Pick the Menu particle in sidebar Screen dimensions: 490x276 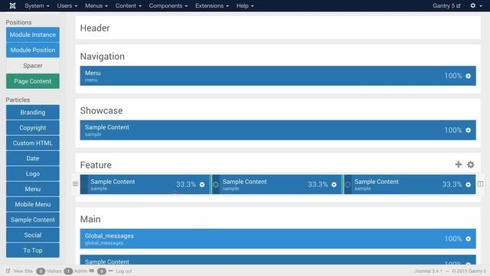coord(32,189)
